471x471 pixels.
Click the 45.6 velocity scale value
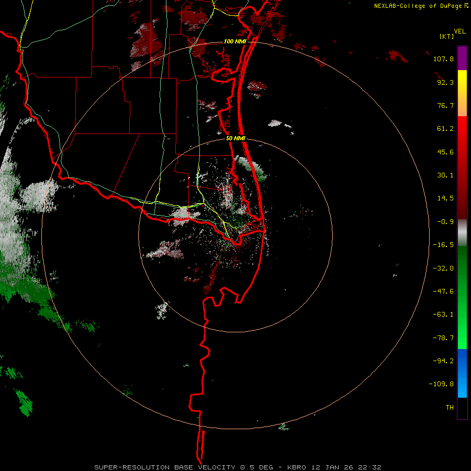tap(445, 152)
